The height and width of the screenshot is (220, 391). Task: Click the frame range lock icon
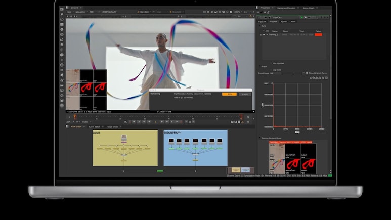239,122
